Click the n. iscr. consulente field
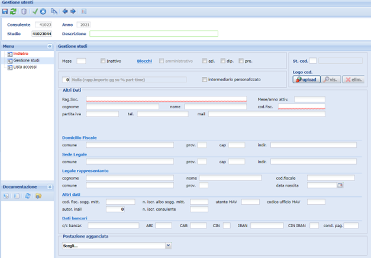This screenshot has width=371, height=258. coord(199,209)
